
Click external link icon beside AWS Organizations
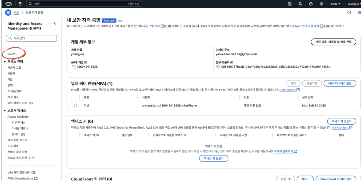point(36,178)
